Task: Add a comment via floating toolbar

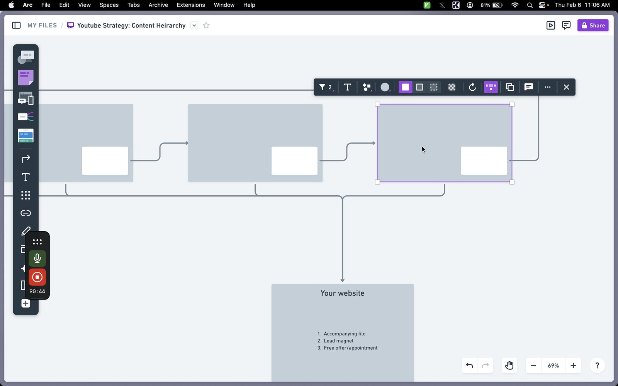Action: (x=529, y=87)
